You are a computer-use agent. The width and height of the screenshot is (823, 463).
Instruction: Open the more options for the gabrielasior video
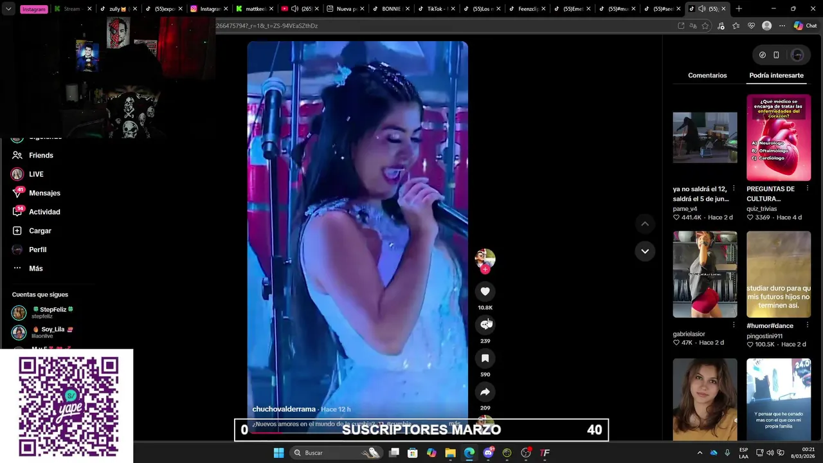(x=734, y=325)
